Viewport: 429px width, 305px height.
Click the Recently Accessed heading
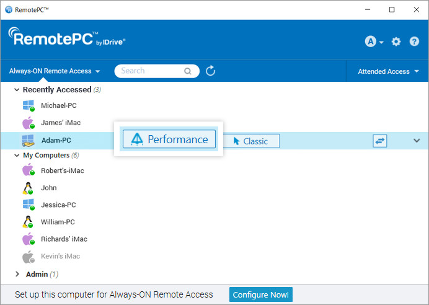pyautogui.click(x=57, y=90)
